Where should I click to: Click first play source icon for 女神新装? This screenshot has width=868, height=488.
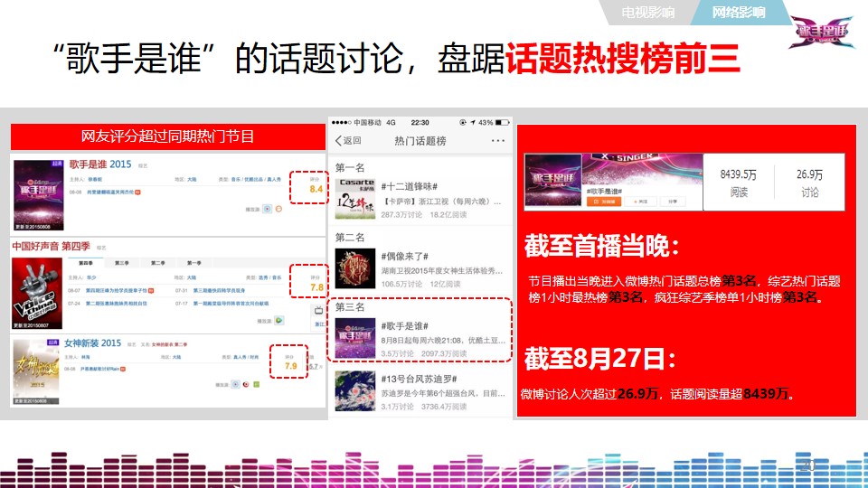[x=235, y=384]
